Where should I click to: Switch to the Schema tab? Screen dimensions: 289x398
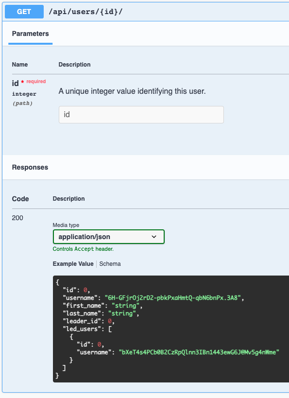click(x=110, y=264)
